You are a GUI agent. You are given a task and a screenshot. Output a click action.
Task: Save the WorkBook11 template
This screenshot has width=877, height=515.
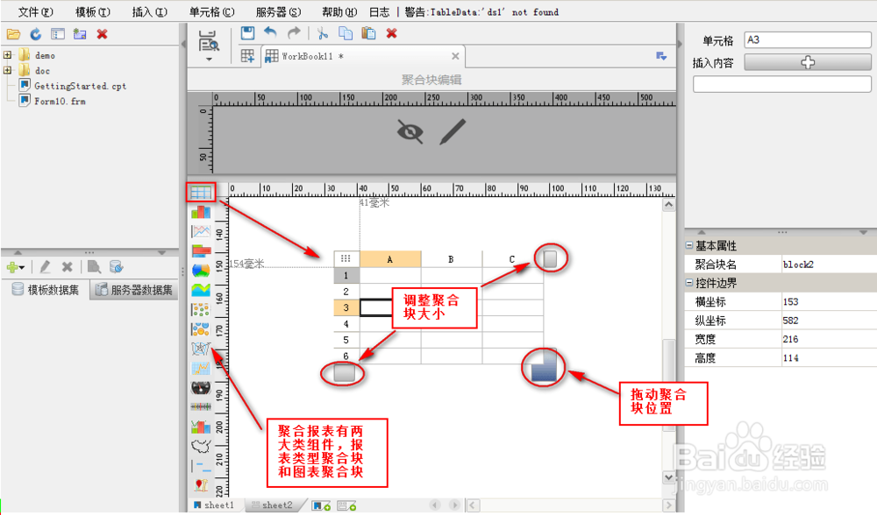pyautogui.click(x=247, y=33)
